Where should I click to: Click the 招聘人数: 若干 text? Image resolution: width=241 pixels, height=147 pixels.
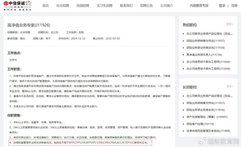(x=42, y=38)
